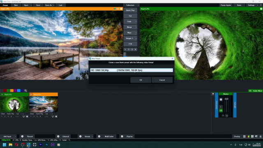
Task: Toggle overlay 2 on input 2
Action: coord(34,116)
